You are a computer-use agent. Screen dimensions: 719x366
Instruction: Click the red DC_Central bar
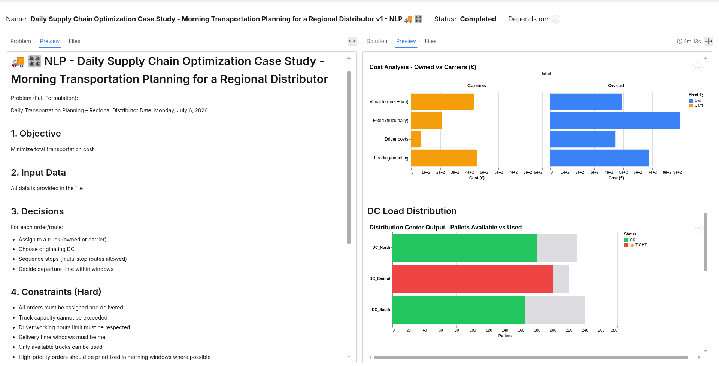pyautogui.click(x=473, y=279)
